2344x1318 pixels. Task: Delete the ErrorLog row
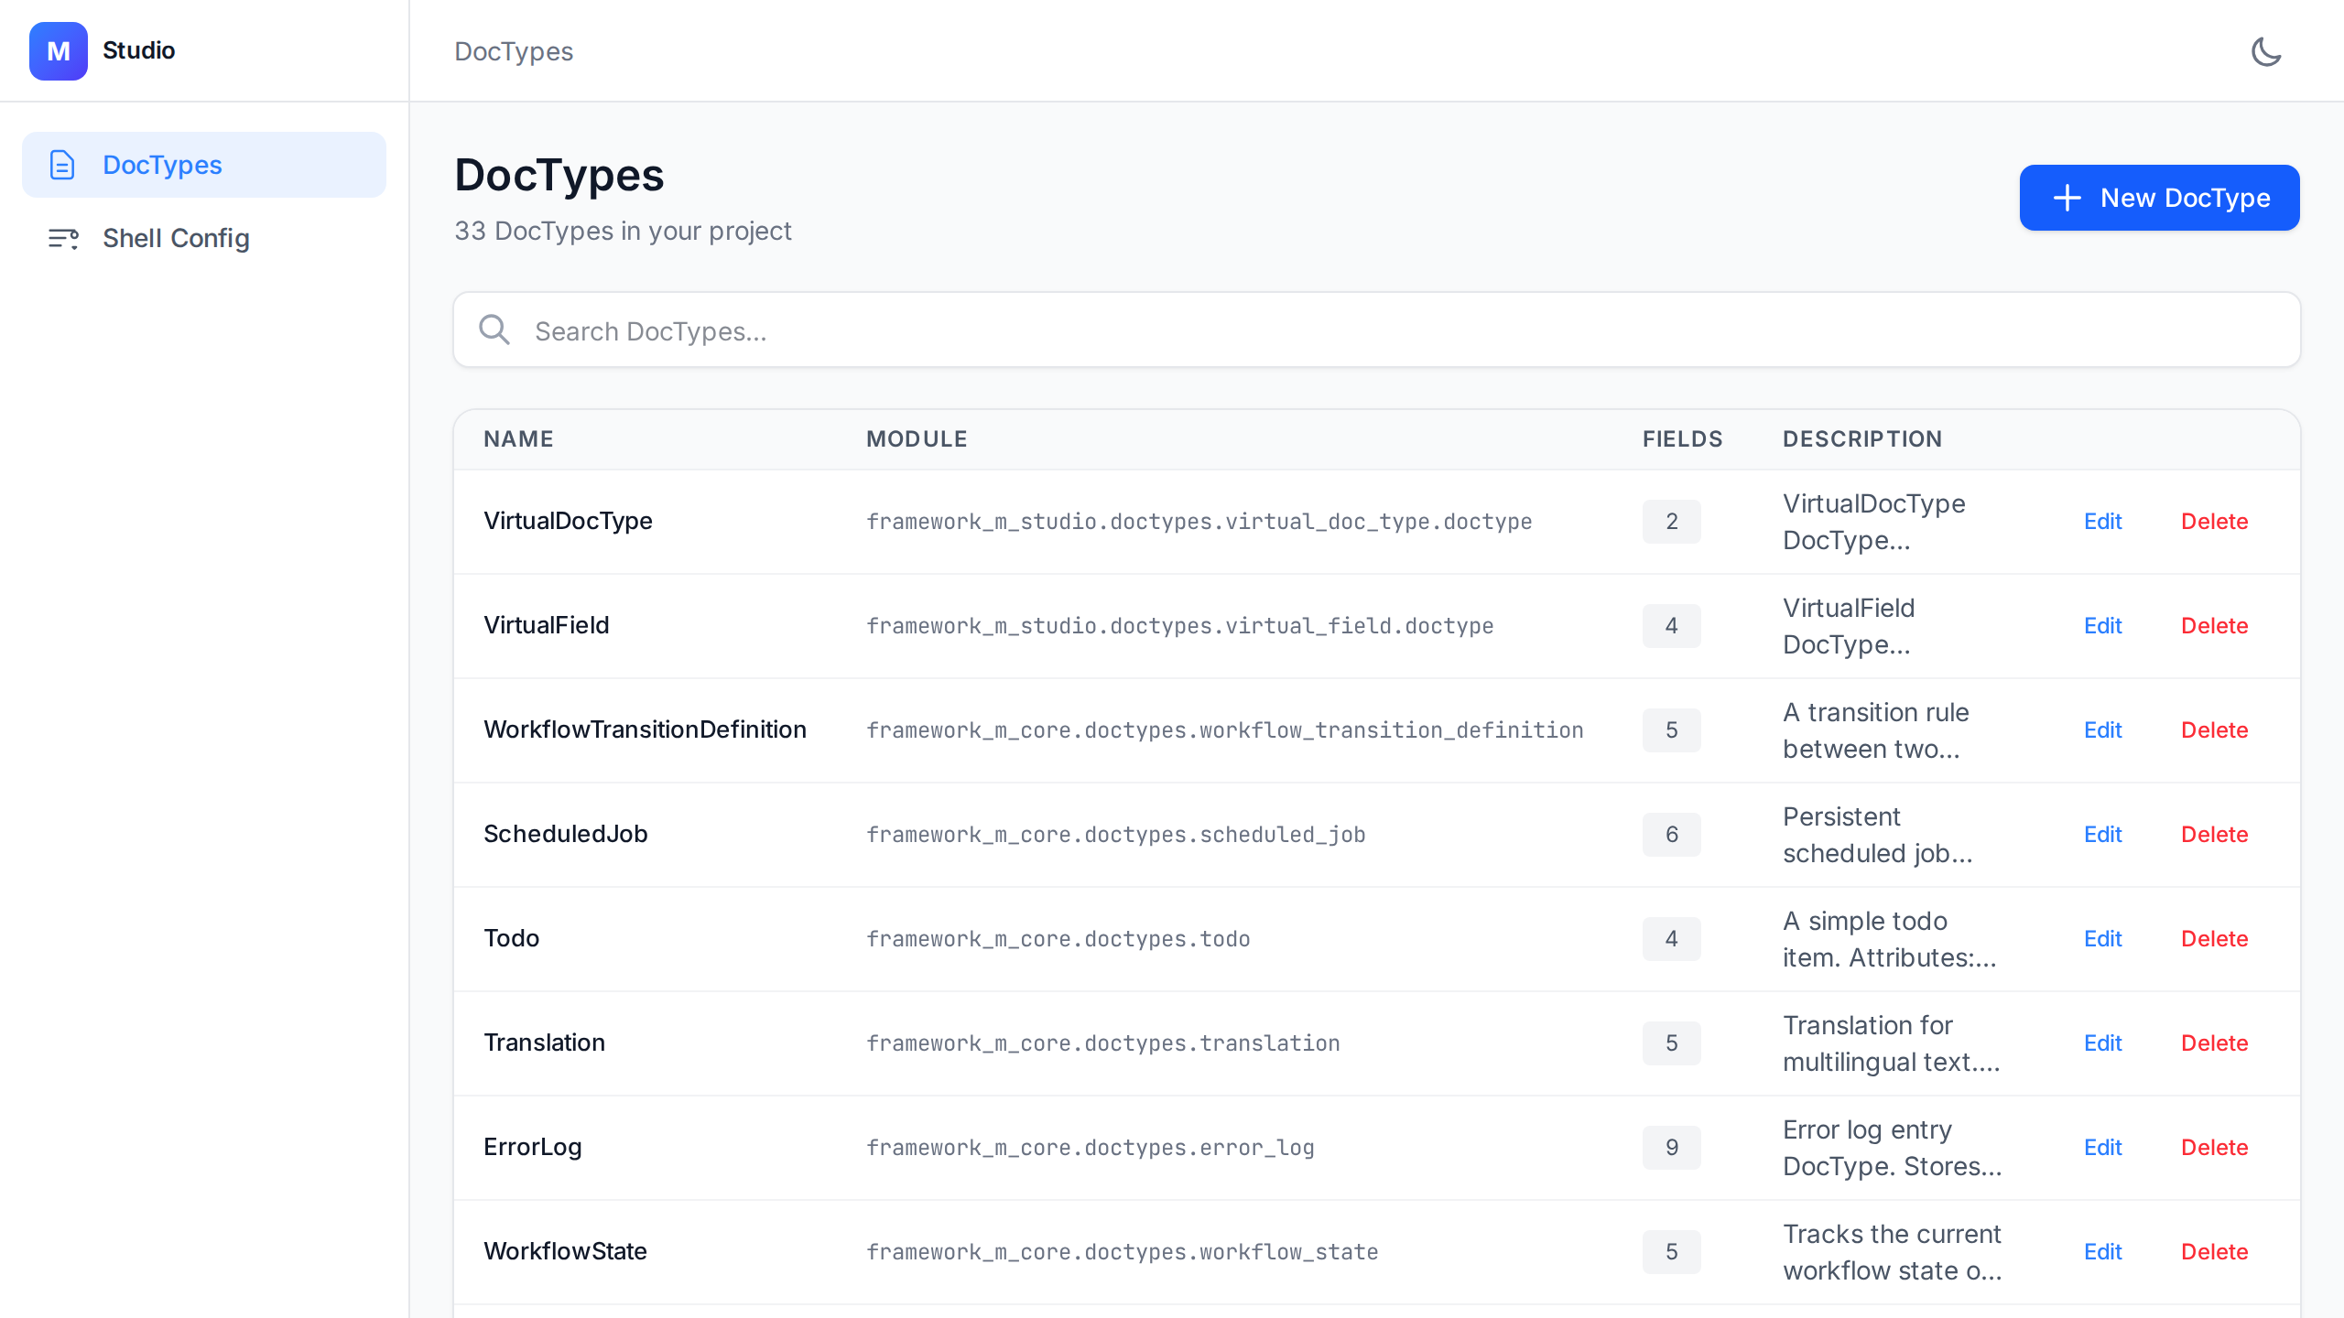pos(2214,1148)
